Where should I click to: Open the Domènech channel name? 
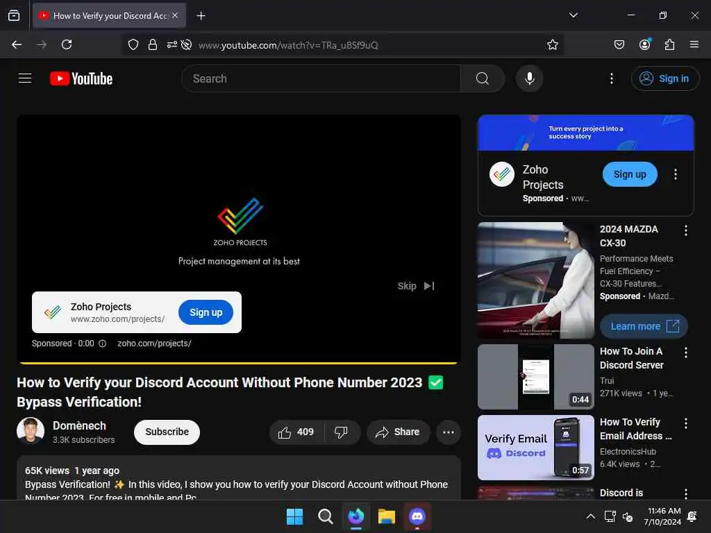tap(79, 425)
